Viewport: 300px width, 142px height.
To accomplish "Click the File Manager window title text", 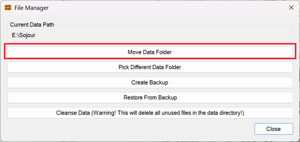I will (x=31, y=8).
